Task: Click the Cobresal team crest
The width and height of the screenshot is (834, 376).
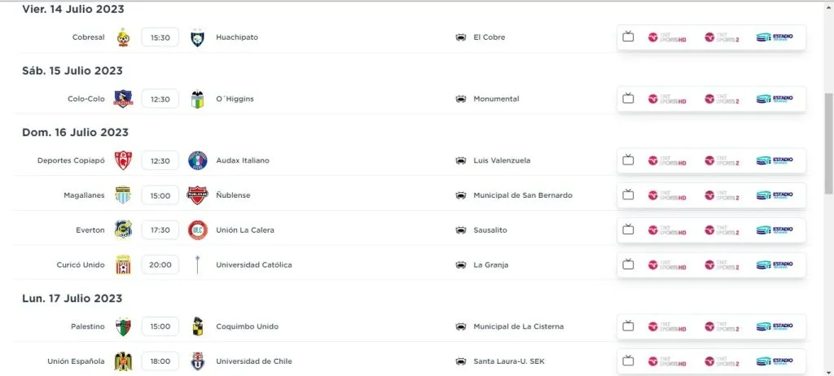Action: click(x=124, y=37)
